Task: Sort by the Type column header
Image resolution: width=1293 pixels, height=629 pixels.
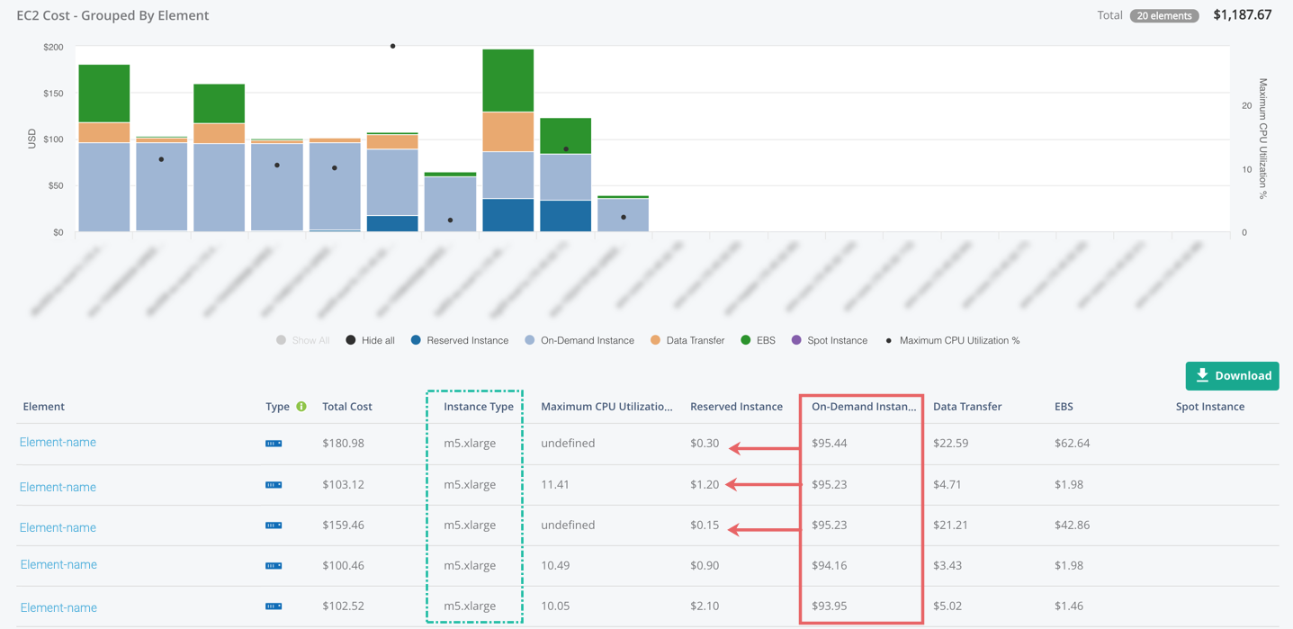Action: point(277,407)
